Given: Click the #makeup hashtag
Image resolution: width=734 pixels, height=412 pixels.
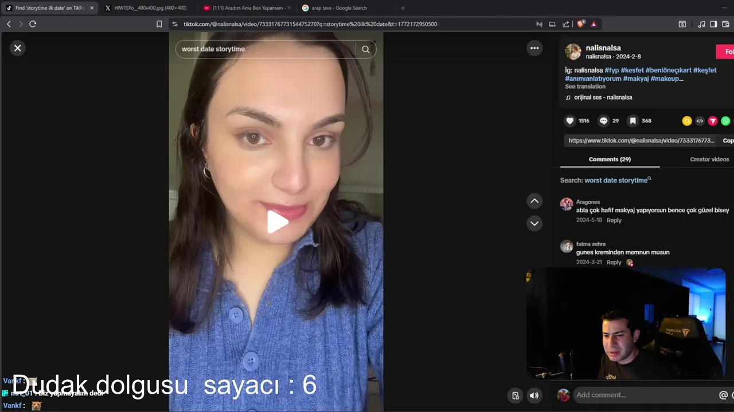Looking at the screenshot, I should point(666,79).
